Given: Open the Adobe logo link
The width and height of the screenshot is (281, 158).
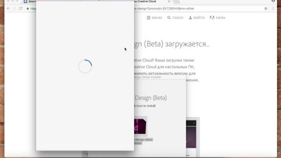Looking at the screenshot, I should click(x=218, y=18).
